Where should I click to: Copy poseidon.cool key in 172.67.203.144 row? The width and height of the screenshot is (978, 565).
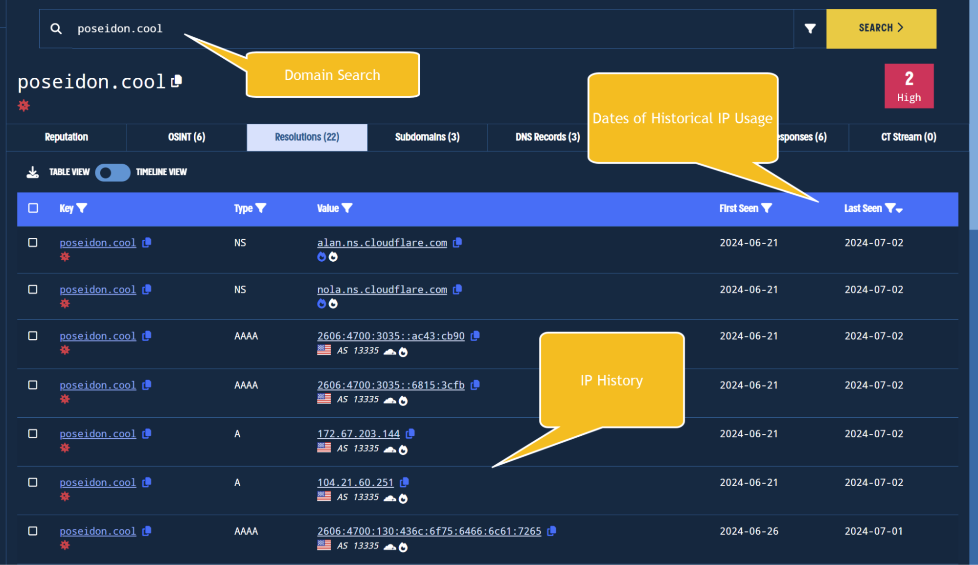147,433
